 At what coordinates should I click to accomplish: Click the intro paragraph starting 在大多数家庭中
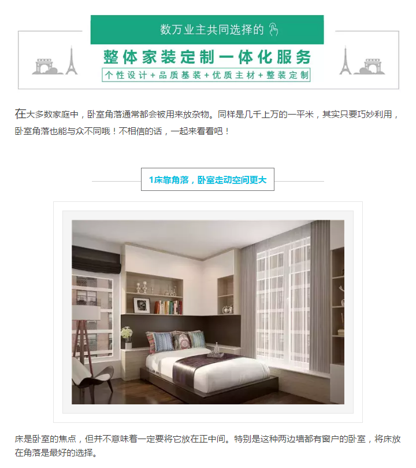(207, 123)
